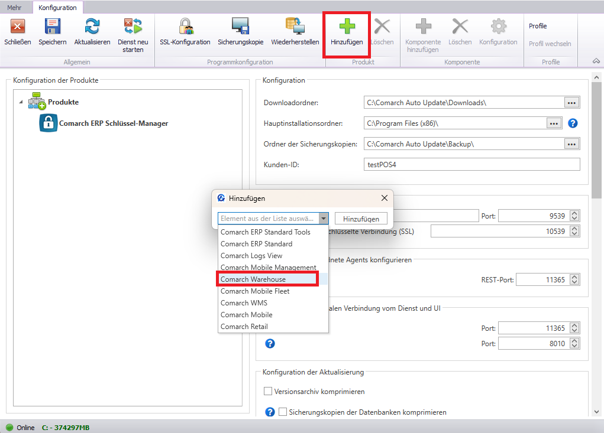Click the Produkte tree root icon
This screenshot has width=604, height=433.
[x=37, y=101]
